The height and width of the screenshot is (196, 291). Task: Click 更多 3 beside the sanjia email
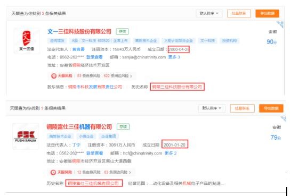point(174,57)
